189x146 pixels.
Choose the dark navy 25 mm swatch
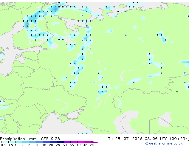(60, 142)
